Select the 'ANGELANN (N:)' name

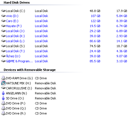16,93
